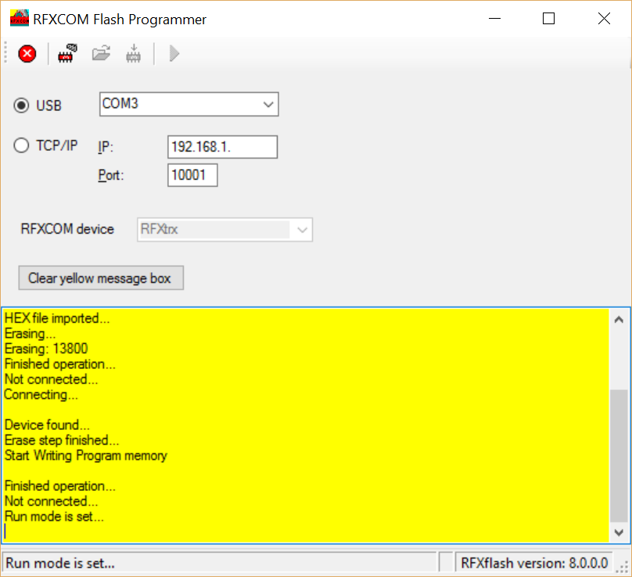This screenshot has height=577, width=632.
Task: Click the red disconnect X toolbar icon
Action: (27, 54)
